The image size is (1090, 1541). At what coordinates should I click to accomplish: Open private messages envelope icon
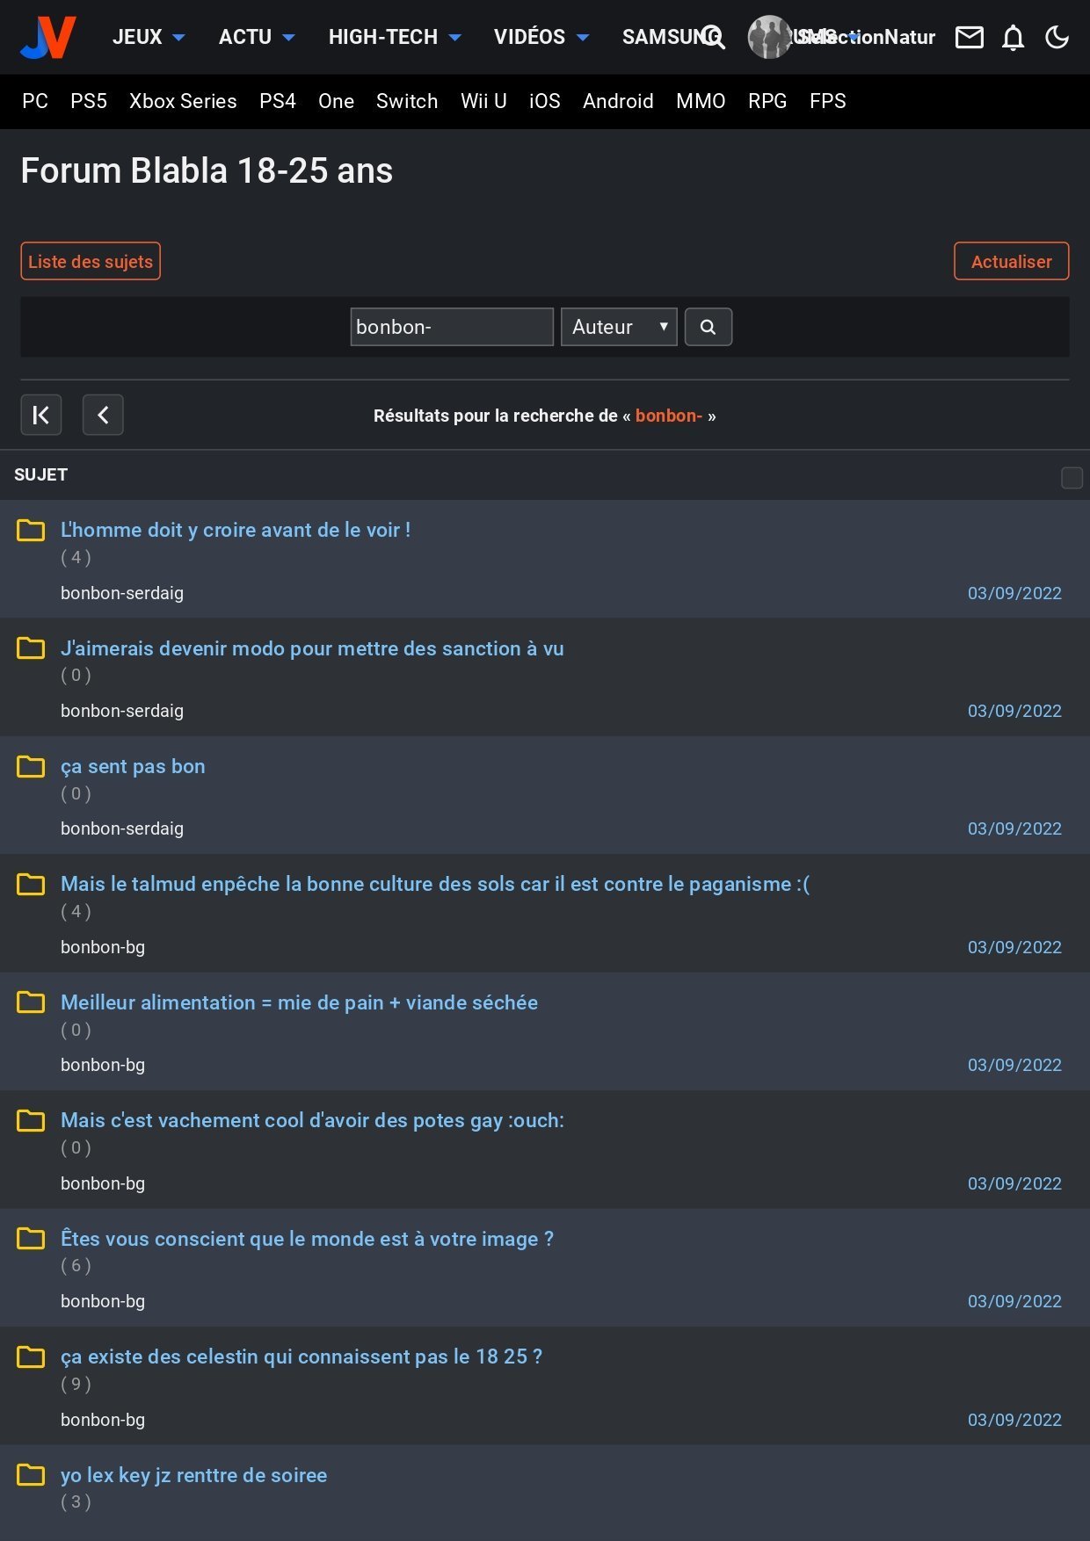[969, 37]
